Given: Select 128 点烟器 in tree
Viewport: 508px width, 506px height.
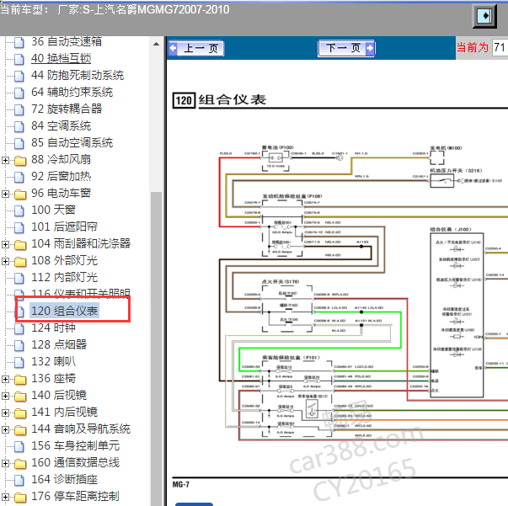Looking at the screenshot, I should coord(59,344).
